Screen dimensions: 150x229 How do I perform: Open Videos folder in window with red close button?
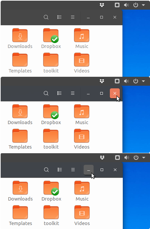82,136
